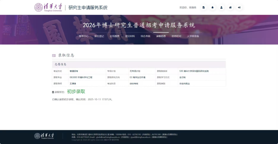278x144 pixels.
Task: Click the Tsinghua University logo in header
Action: pyautogui.click(x=48, y=7)
